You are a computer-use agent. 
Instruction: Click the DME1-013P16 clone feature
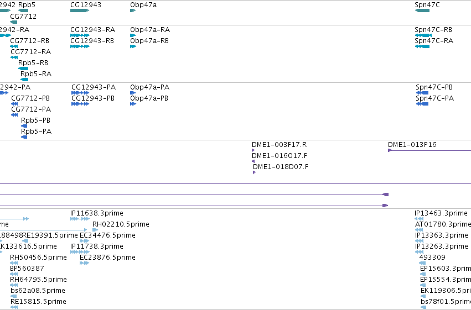point(429,150)
